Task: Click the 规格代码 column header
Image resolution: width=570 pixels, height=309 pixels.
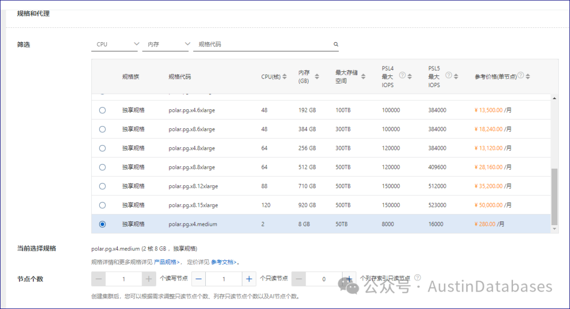Action: tap(179, 76)
